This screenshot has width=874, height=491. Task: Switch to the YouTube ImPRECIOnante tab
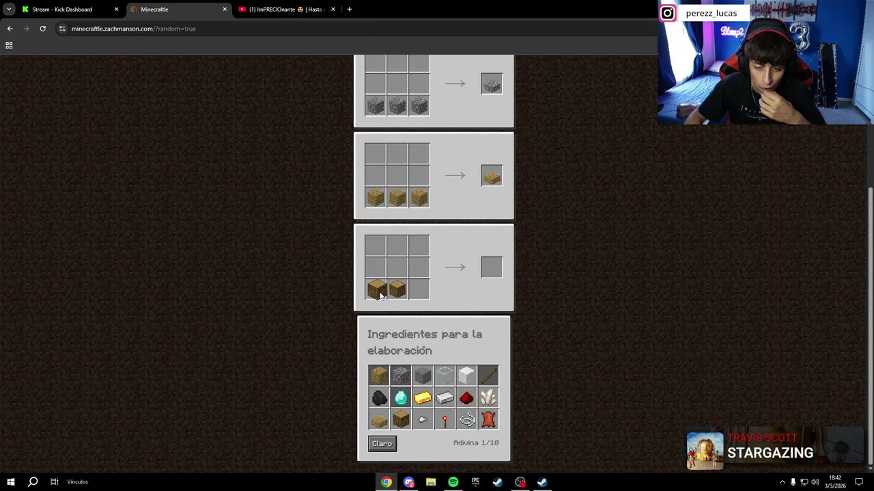(x=285, y=10)
